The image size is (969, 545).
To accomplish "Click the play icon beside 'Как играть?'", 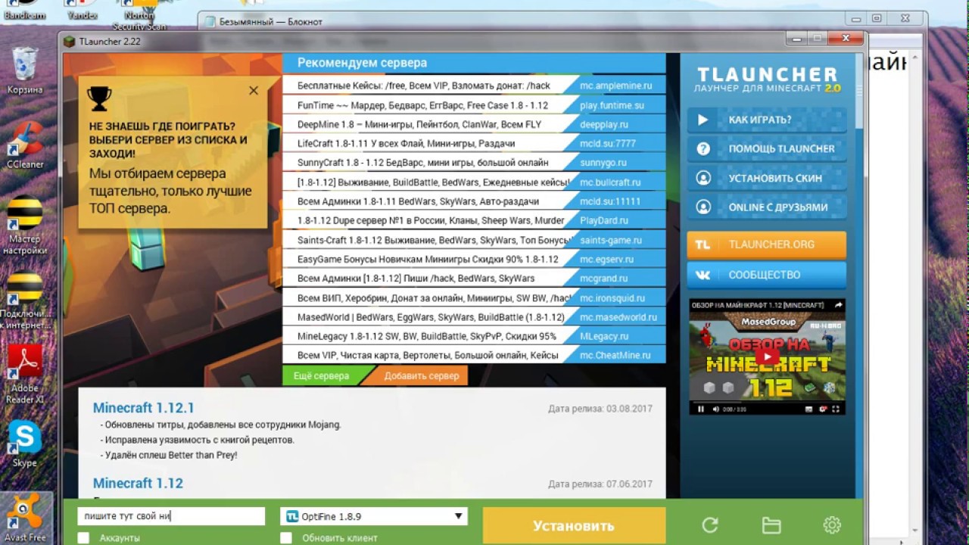I will (703, 120).
